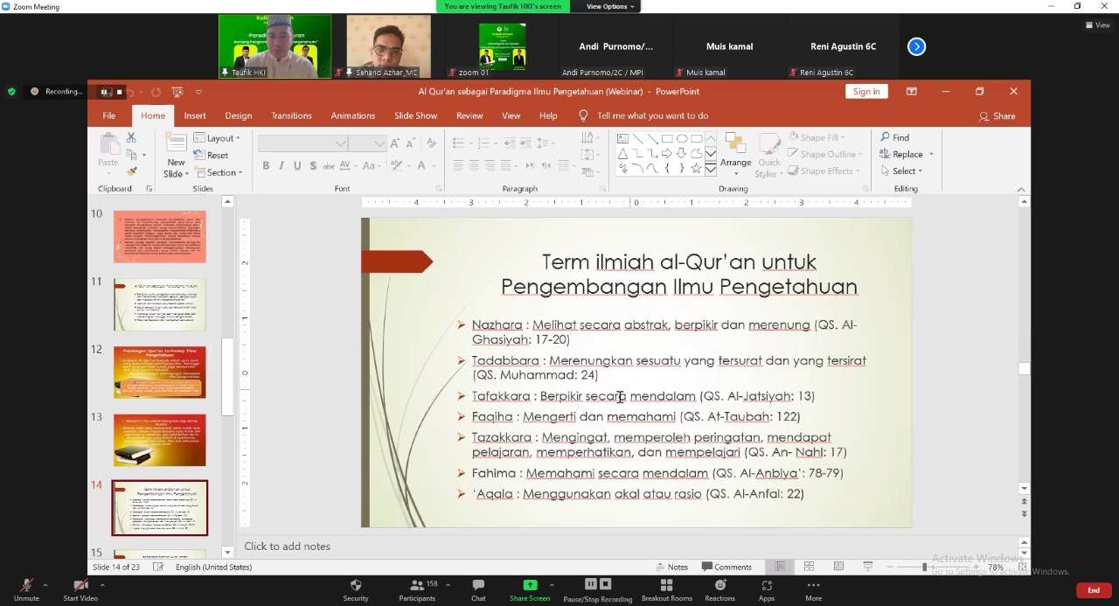The height and width of the screenshot is (606, 1119).
Task: Switch to Normal view in status bar
Action: [780, 567]
